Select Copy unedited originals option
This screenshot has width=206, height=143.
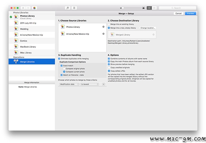[109, 67]
